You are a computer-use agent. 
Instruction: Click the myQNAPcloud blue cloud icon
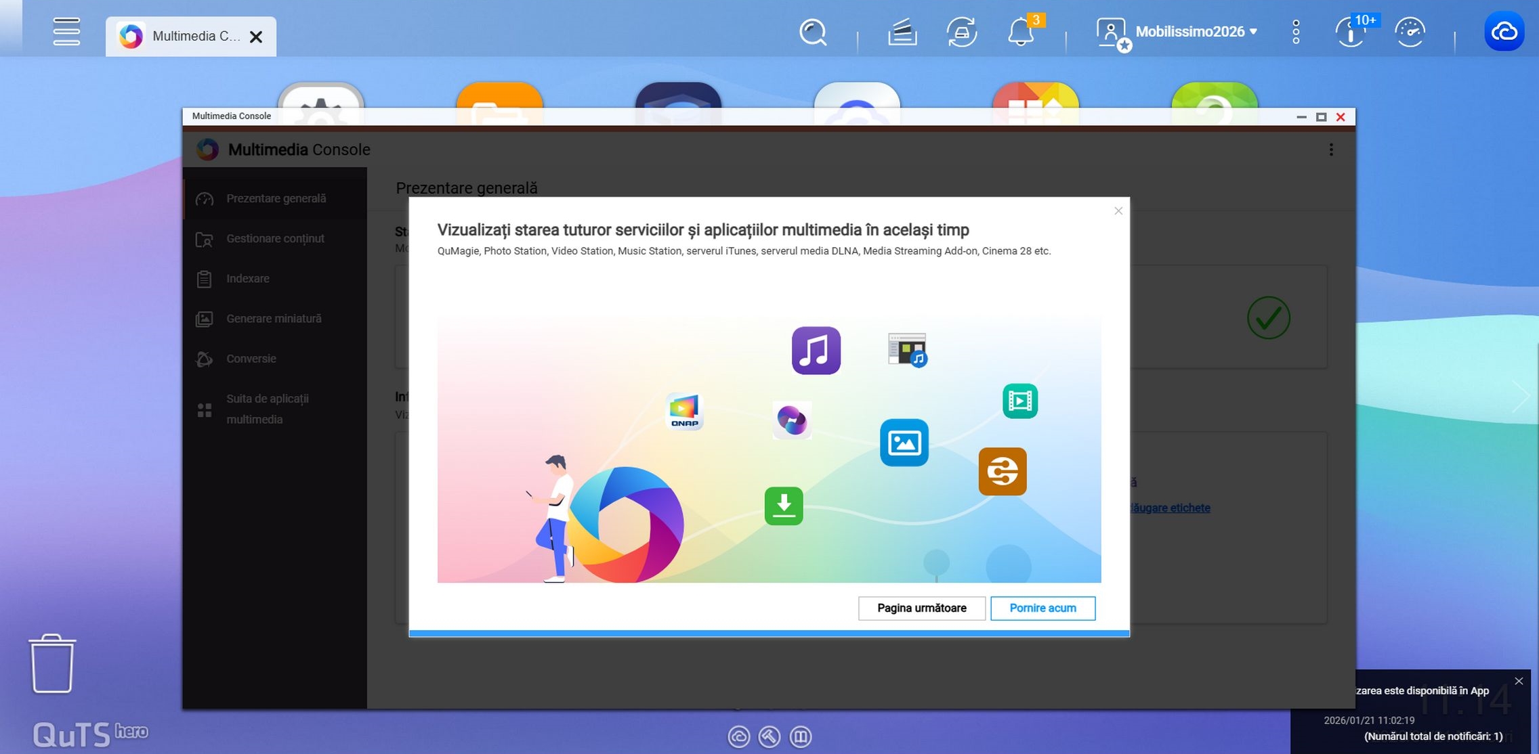pyautogui.click(x=1504, y=32)
